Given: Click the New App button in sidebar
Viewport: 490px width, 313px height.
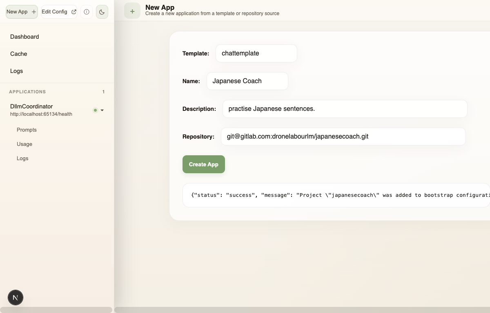Looking at the screenshot, I should click(x=22, y=12).
